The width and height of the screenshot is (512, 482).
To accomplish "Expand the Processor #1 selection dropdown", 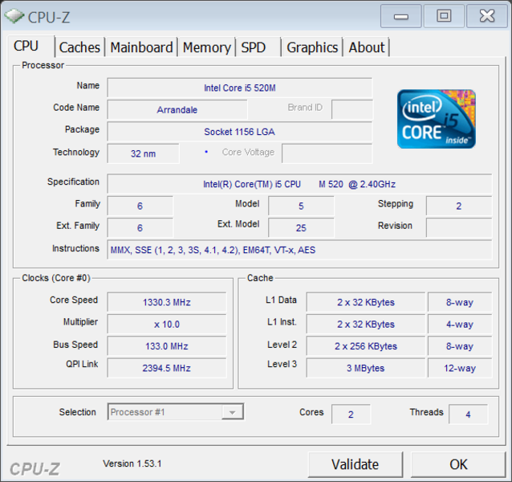I will (232, 412).
